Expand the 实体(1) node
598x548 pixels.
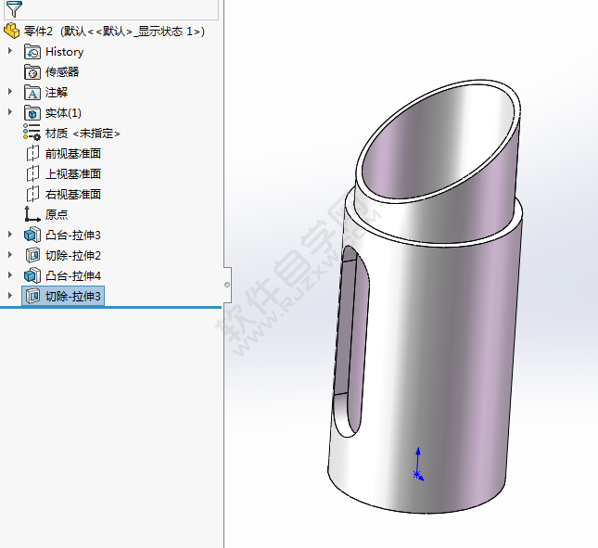(x=10, y=112)
